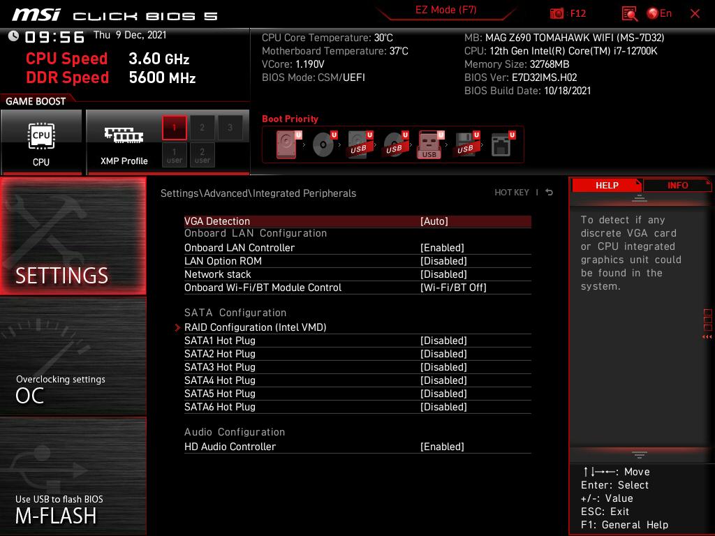Switch to EZ Mode (F7)

[445, 10]
